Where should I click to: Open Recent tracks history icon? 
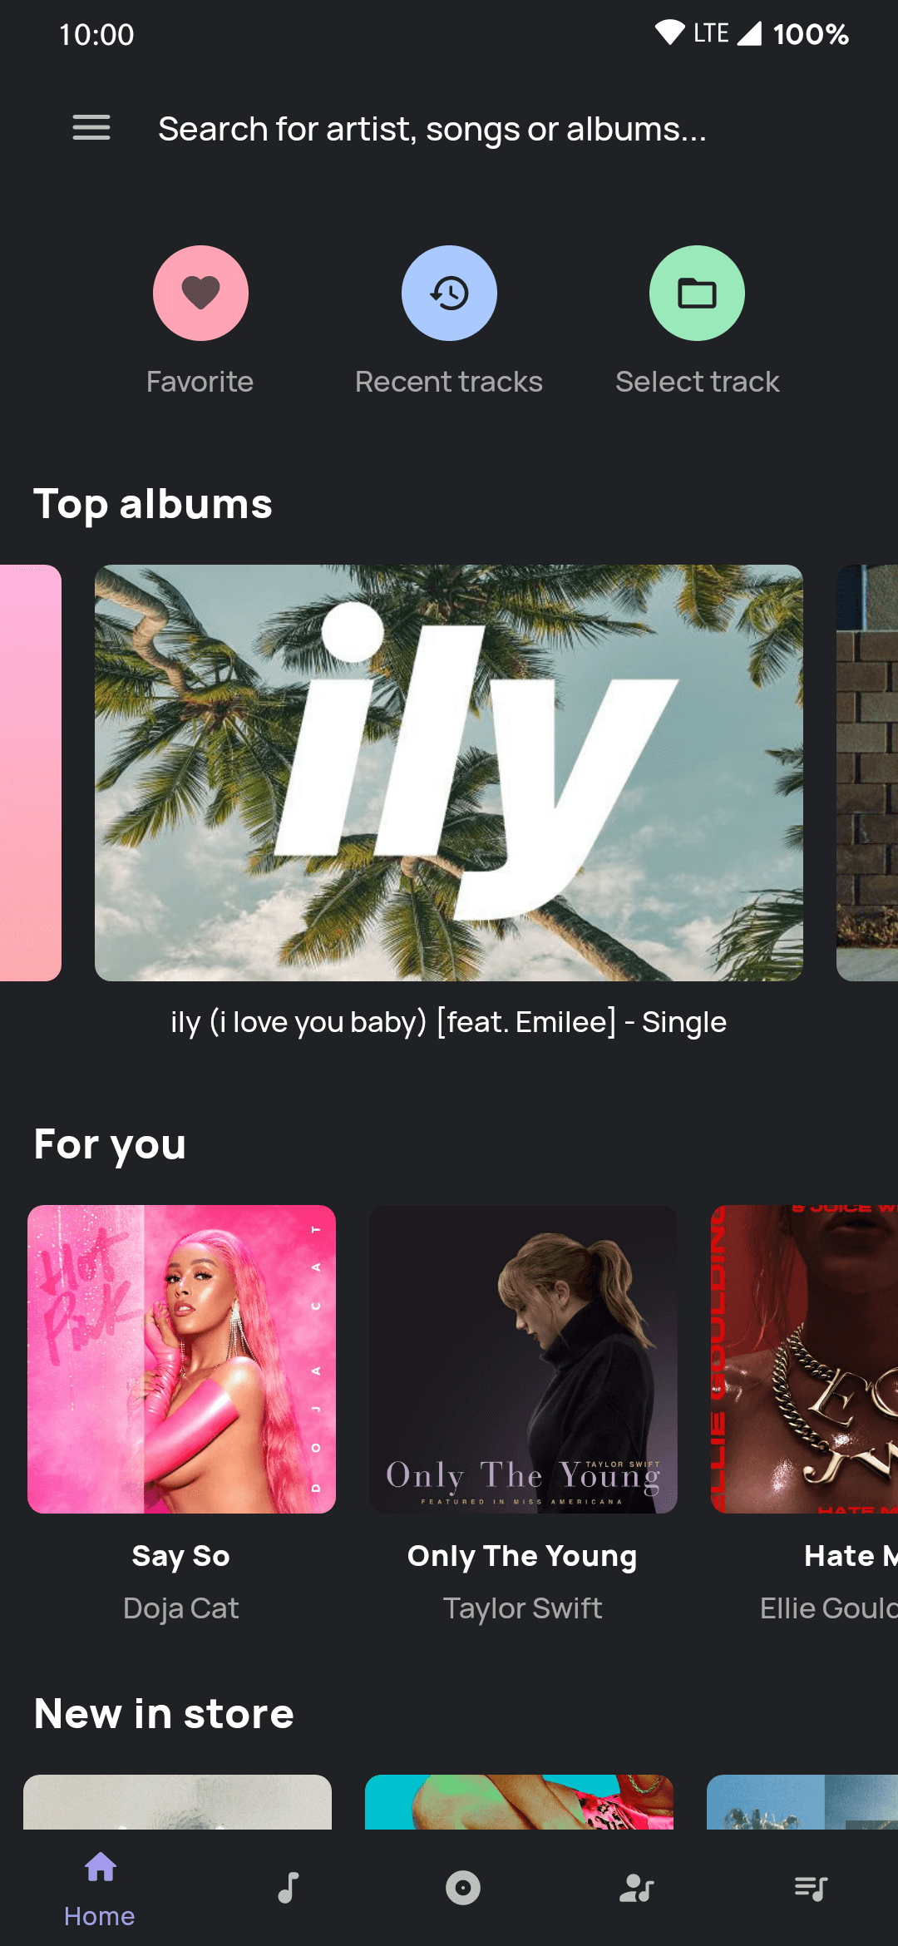pyautogui.click(x=449, y=293)
